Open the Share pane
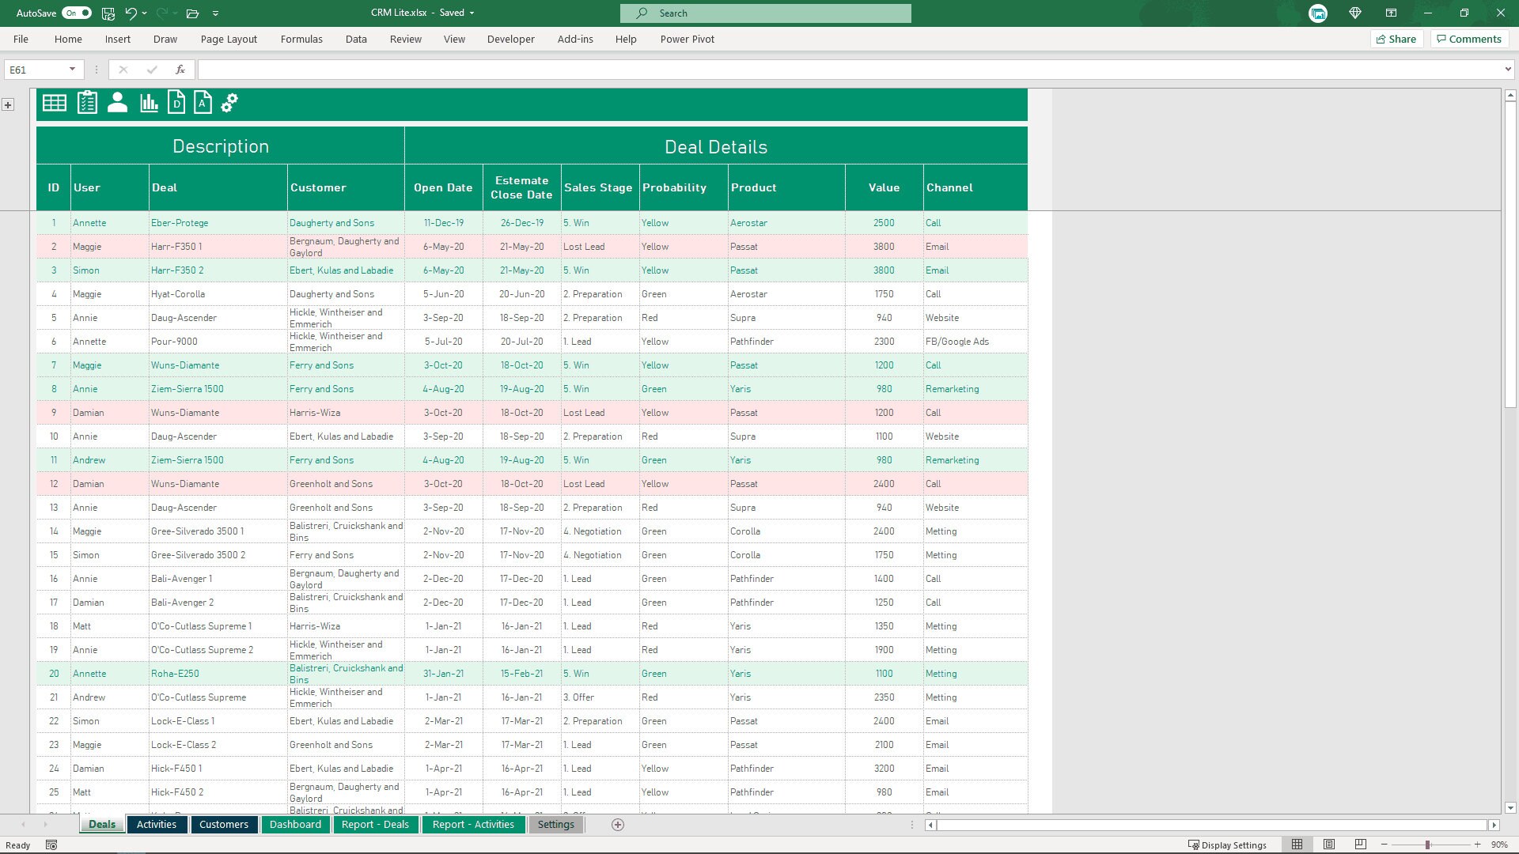Image resolution: width=1519 pixels, height=854 pixels. click(1396, 39)
